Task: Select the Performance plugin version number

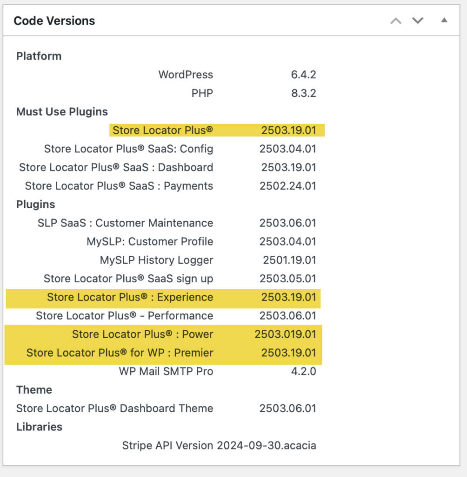Action: point(288,316)
